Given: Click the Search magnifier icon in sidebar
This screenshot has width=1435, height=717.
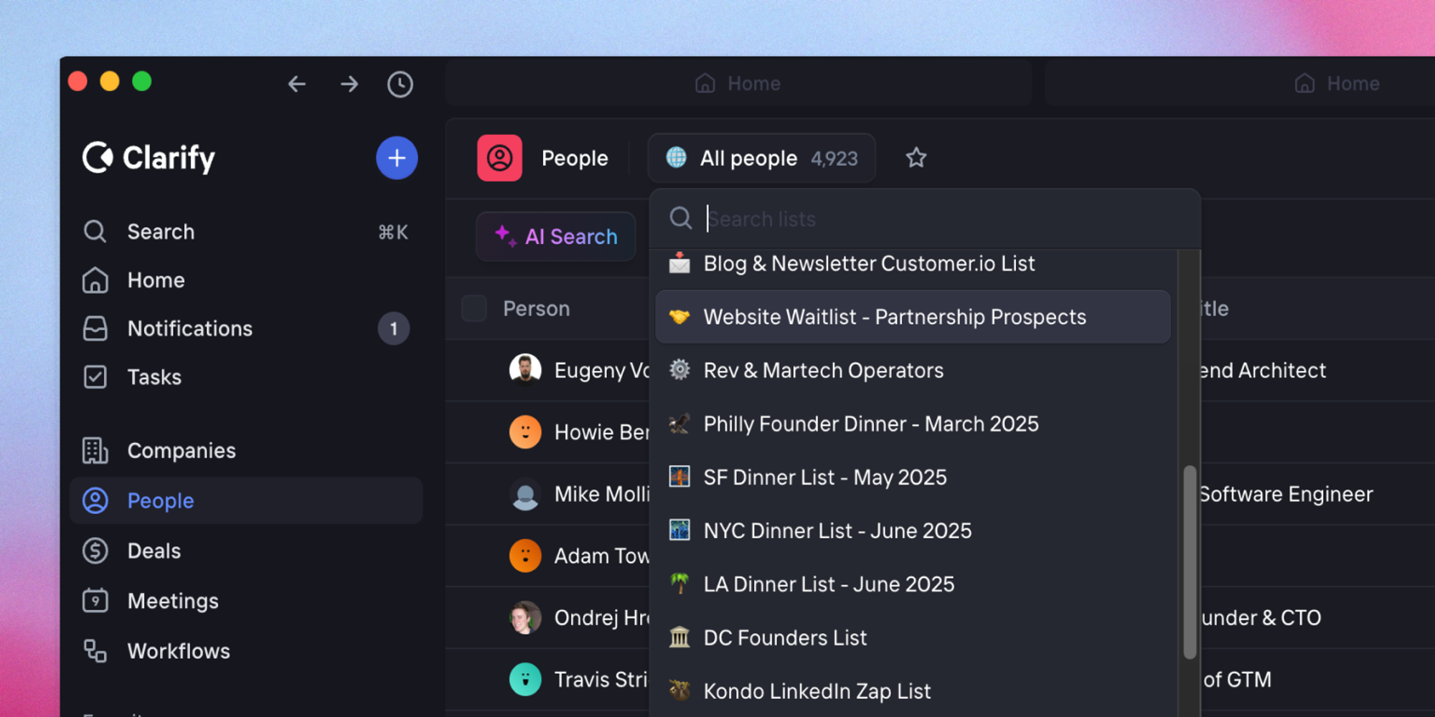Looking at the screenshot, I should [x=95, y=232].
